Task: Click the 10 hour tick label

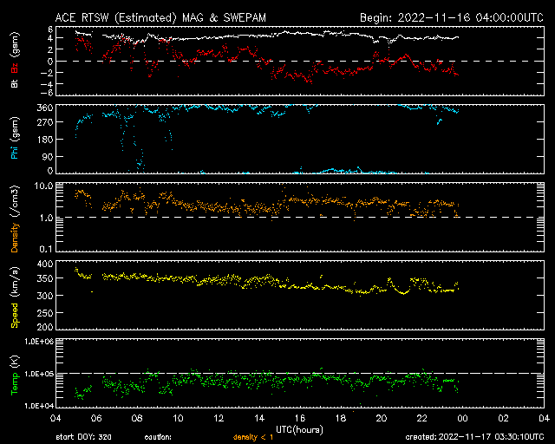Action: pos(178,419)
